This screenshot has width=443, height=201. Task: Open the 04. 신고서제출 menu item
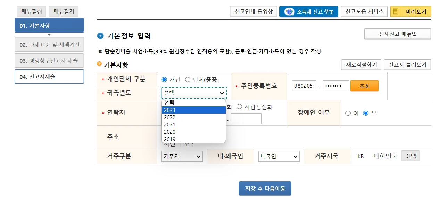pyautogui.click(x=49, y=77)
